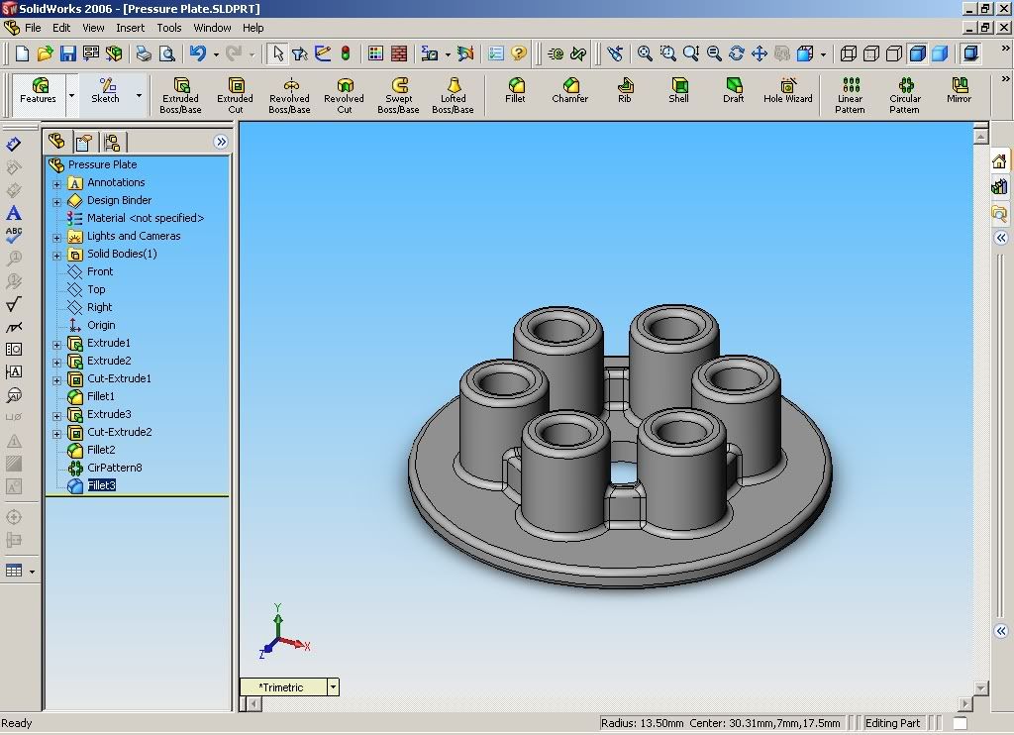The image size is (1014, 735).
Task: Open the Tools menu
Action: click(x=169, y=28)
